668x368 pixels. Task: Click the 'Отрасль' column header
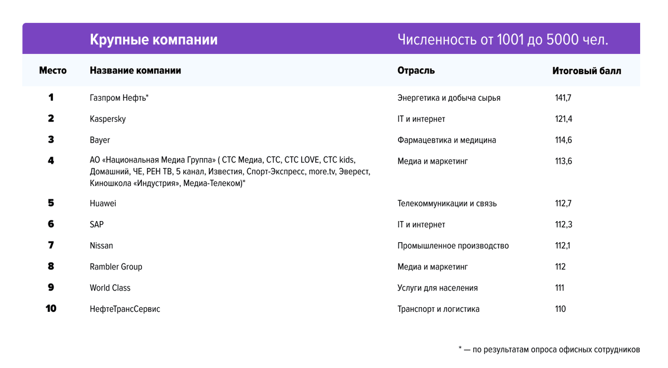pos(416,71)
